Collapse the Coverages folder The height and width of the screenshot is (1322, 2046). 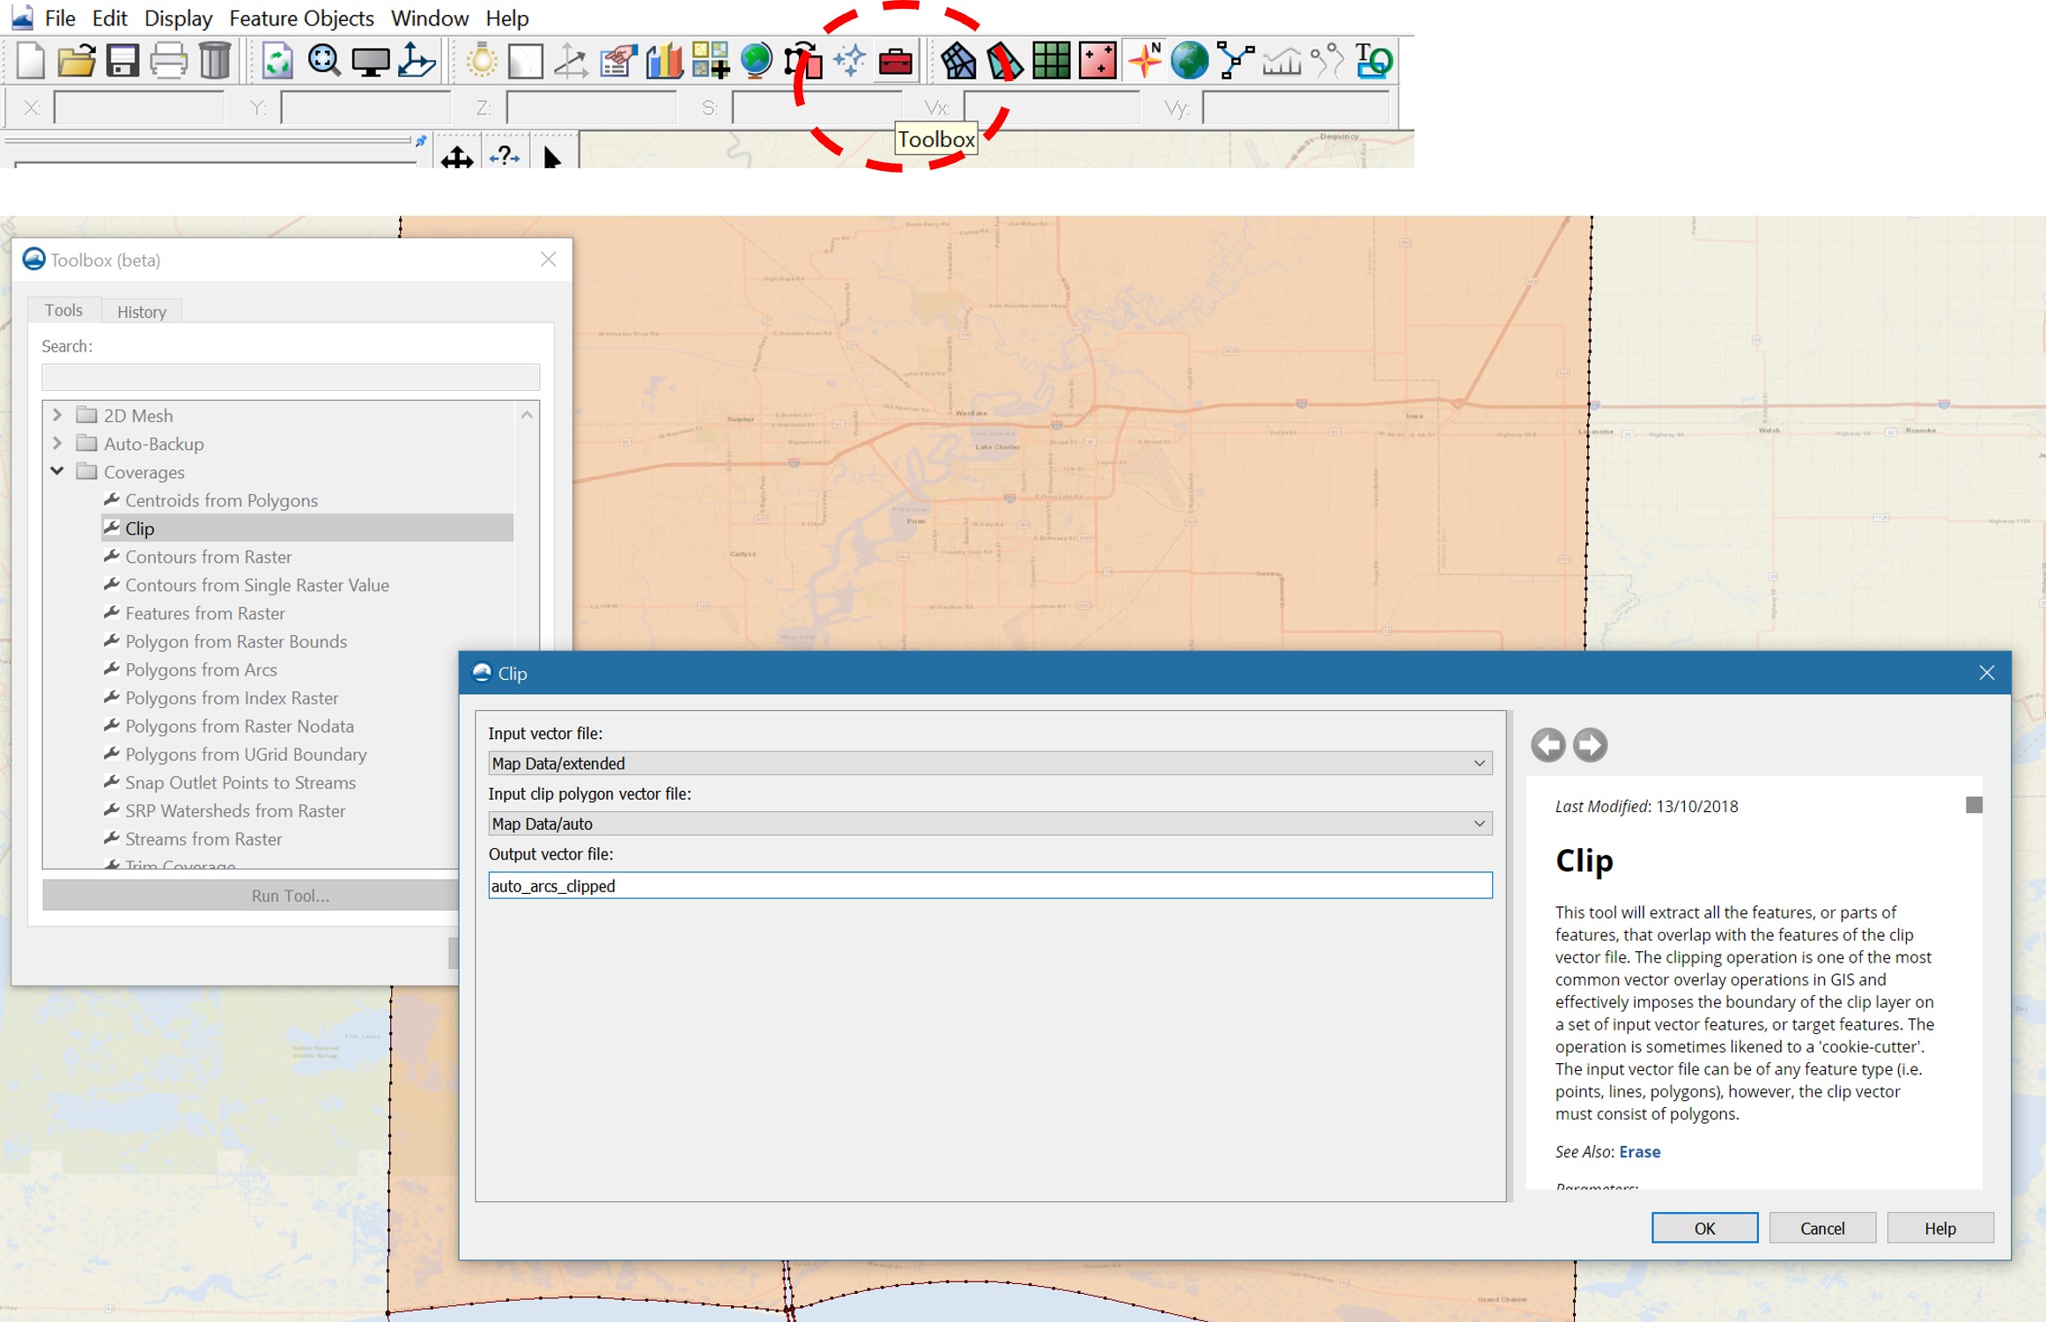57,471
